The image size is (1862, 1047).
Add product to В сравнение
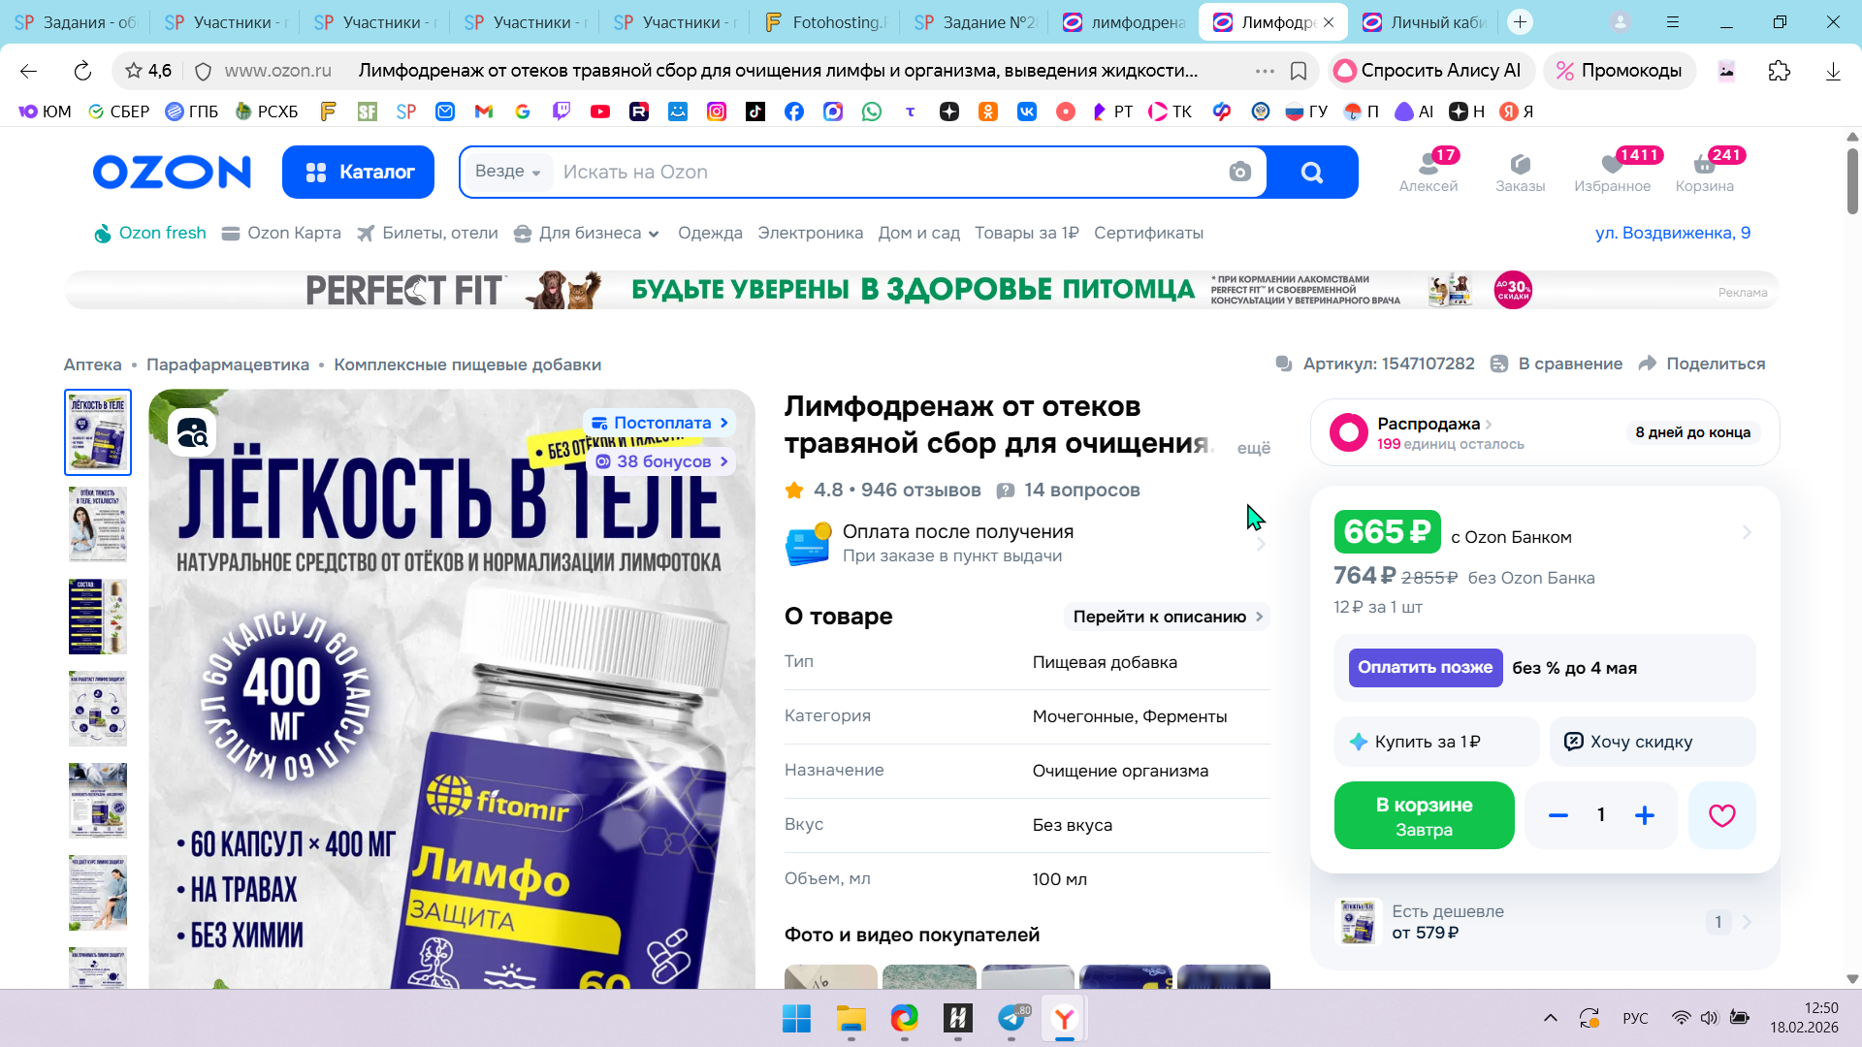1557,364
